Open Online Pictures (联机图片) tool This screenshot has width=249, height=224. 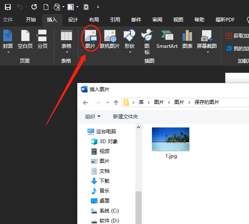pyautogui.click(x=110, y=39)
